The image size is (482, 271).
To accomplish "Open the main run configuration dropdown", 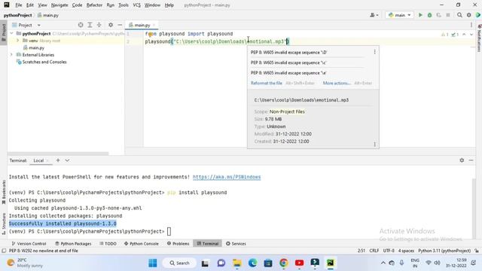I will pos(399,15).
